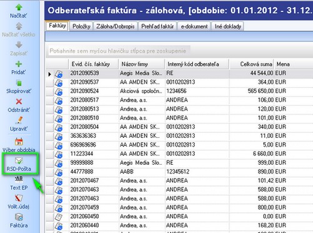Click document icon for invoice 2012090524
Screen dimensions: 313x233
pyautogui.click(x=59, y=92)
